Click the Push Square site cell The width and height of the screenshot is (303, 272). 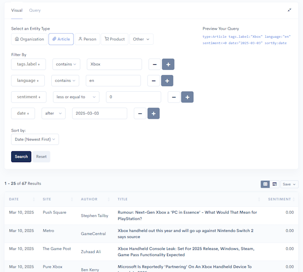click(x=55, y=212)
